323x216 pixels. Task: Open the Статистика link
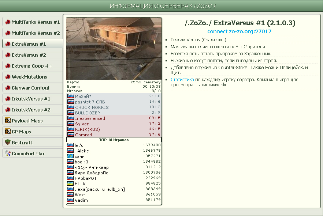point(182,79)
